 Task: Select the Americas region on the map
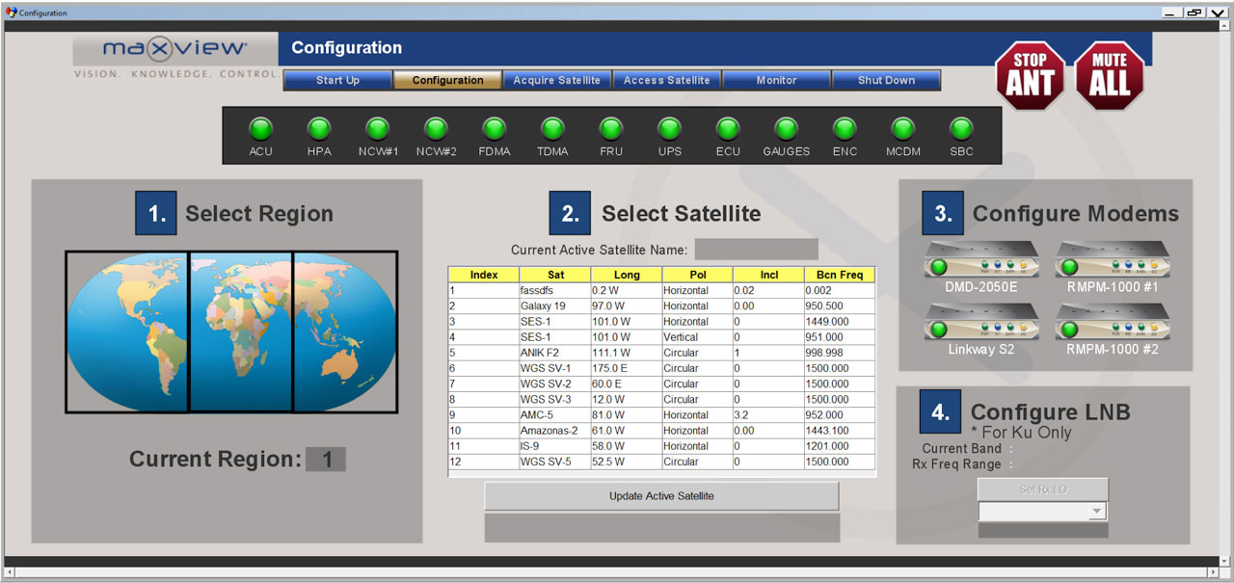coord(127,331)
